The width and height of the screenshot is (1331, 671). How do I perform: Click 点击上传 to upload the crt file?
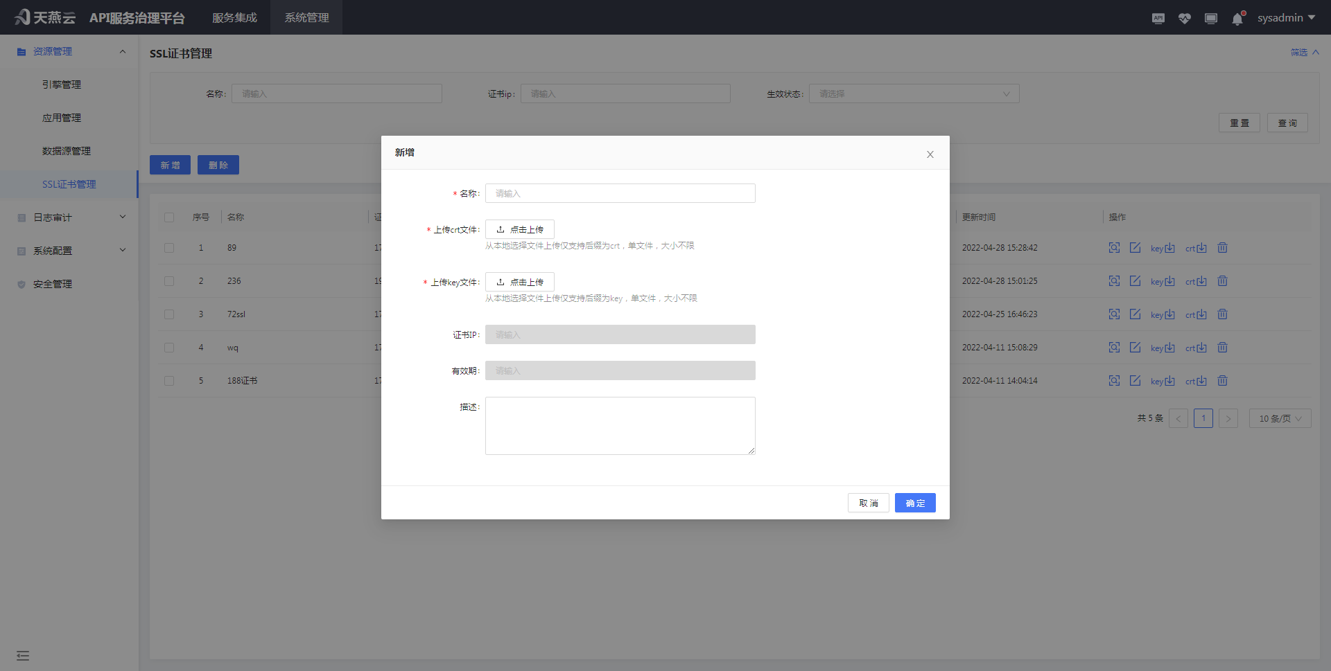coord(519,229)
